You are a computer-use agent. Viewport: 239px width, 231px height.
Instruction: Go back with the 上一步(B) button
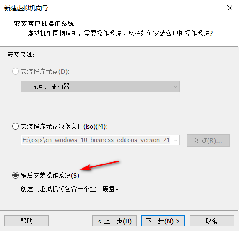click(114, 221)
